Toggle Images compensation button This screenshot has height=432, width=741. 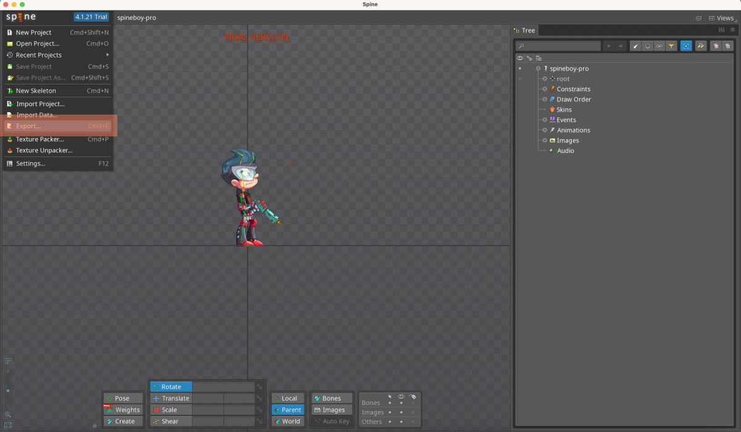tap(332, 410)
